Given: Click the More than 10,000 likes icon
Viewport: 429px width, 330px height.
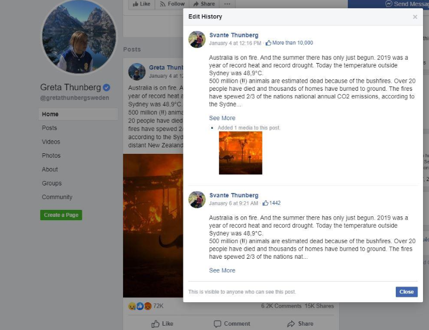Looking at the screenshot, I should point(268,43).
